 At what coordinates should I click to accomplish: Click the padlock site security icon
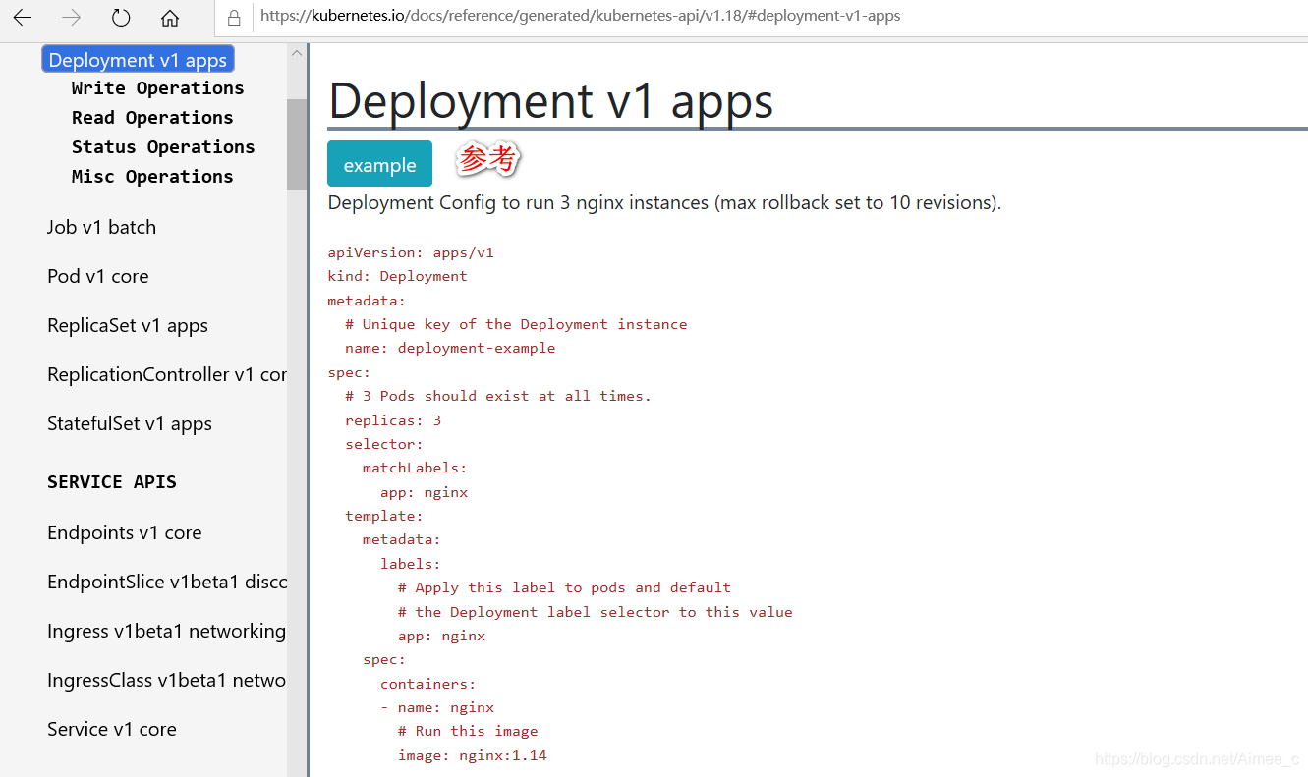[234, 17]
